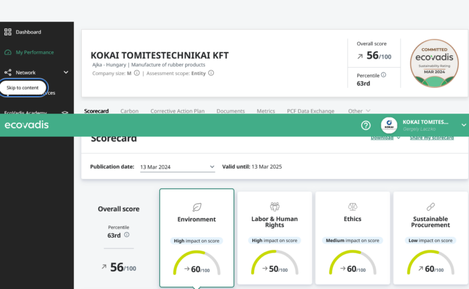Open the Dashboard grid icon
This screenshot has height=289, width=469.
pyautogui.click(x=8, y=32)
